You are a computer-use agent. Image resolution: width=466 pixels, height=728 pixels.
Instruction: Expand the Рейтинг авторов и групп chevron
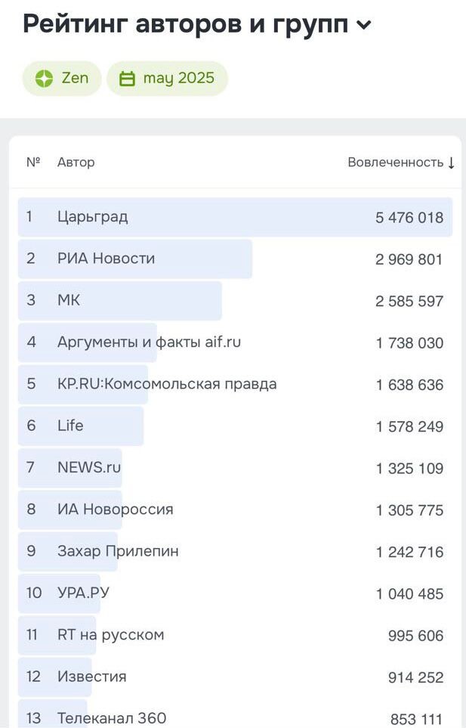(364, 25)
